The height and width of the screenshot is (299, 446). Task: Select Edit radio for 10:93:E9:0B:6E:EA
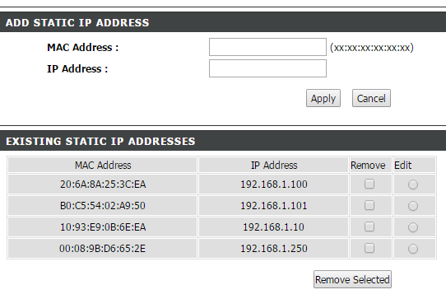coord(413,227)
